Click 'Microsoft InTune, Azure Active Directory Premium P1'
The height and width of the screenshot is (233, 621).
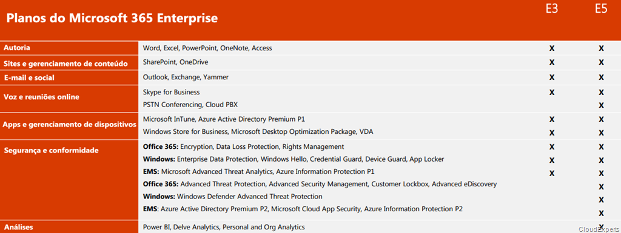pyautogui.click(x=224, y=119)
